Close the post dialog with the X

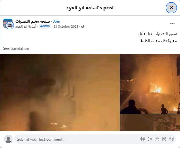point(171,8)
